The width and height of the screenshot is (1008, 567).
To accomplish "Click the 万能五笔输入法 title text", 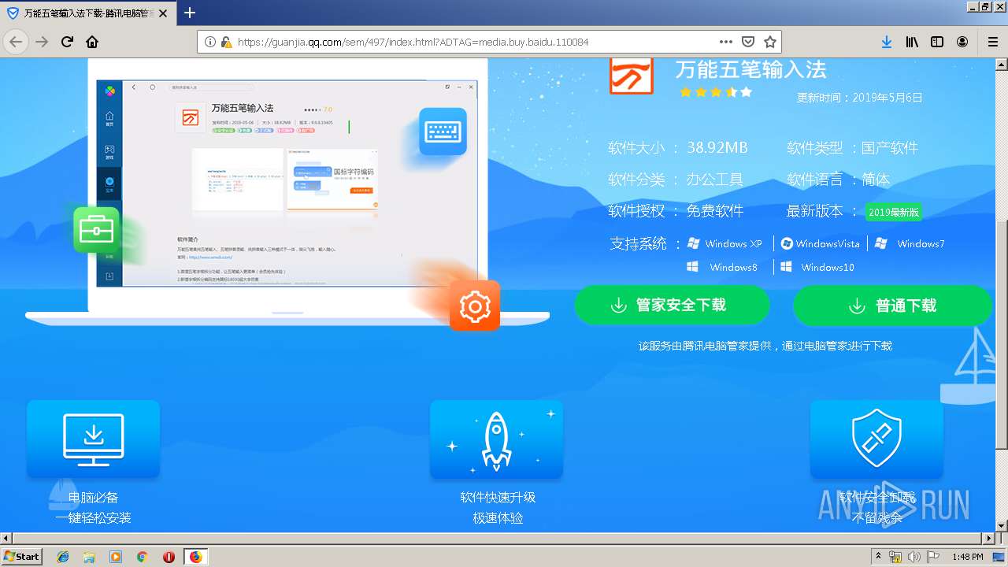I will [750, 69].
